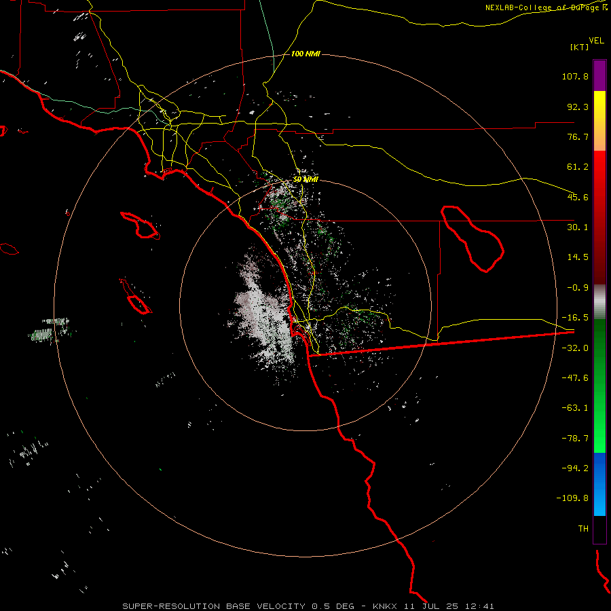Click the -0.9 velocity scale value
This screenshot has height=611, width=611.
[578, 288]
